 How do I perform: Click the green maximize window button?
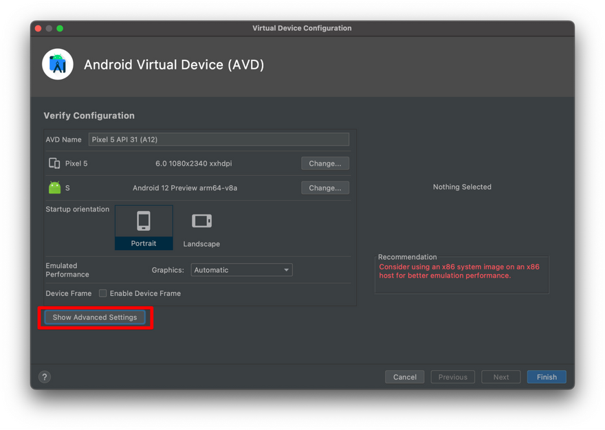coord(60,28)
